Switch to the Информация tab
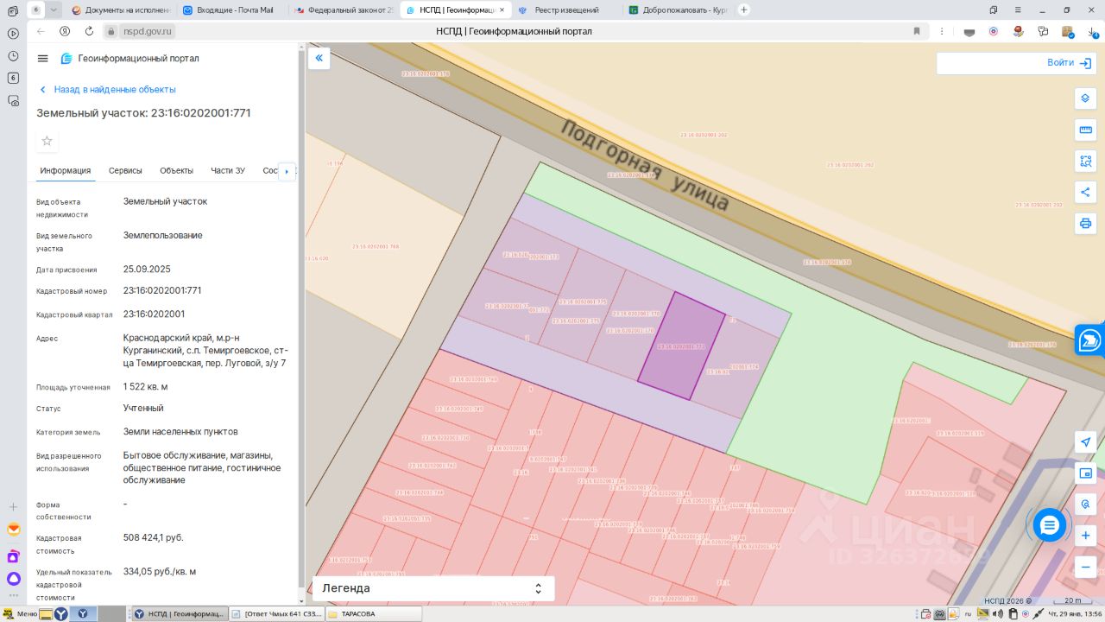 click(66, 170)
